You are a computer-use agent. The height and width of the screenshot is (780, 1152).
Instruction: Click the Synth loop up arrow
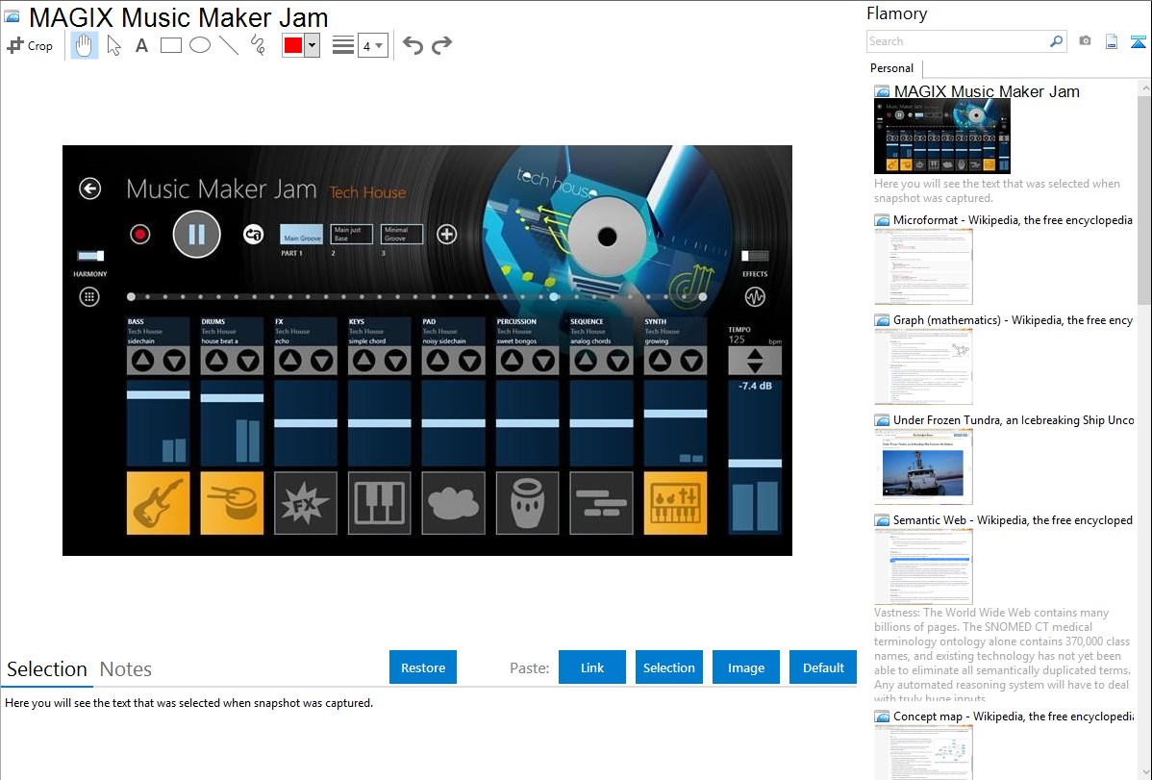tap(660, 361)
